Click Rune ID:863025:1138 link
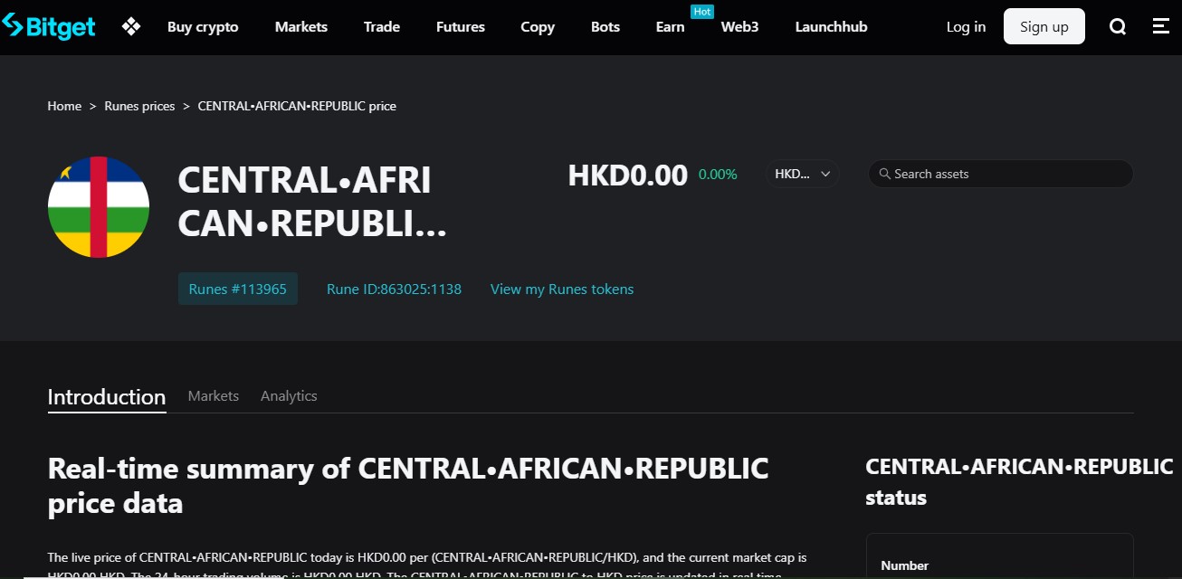 [x=394, y=289]
